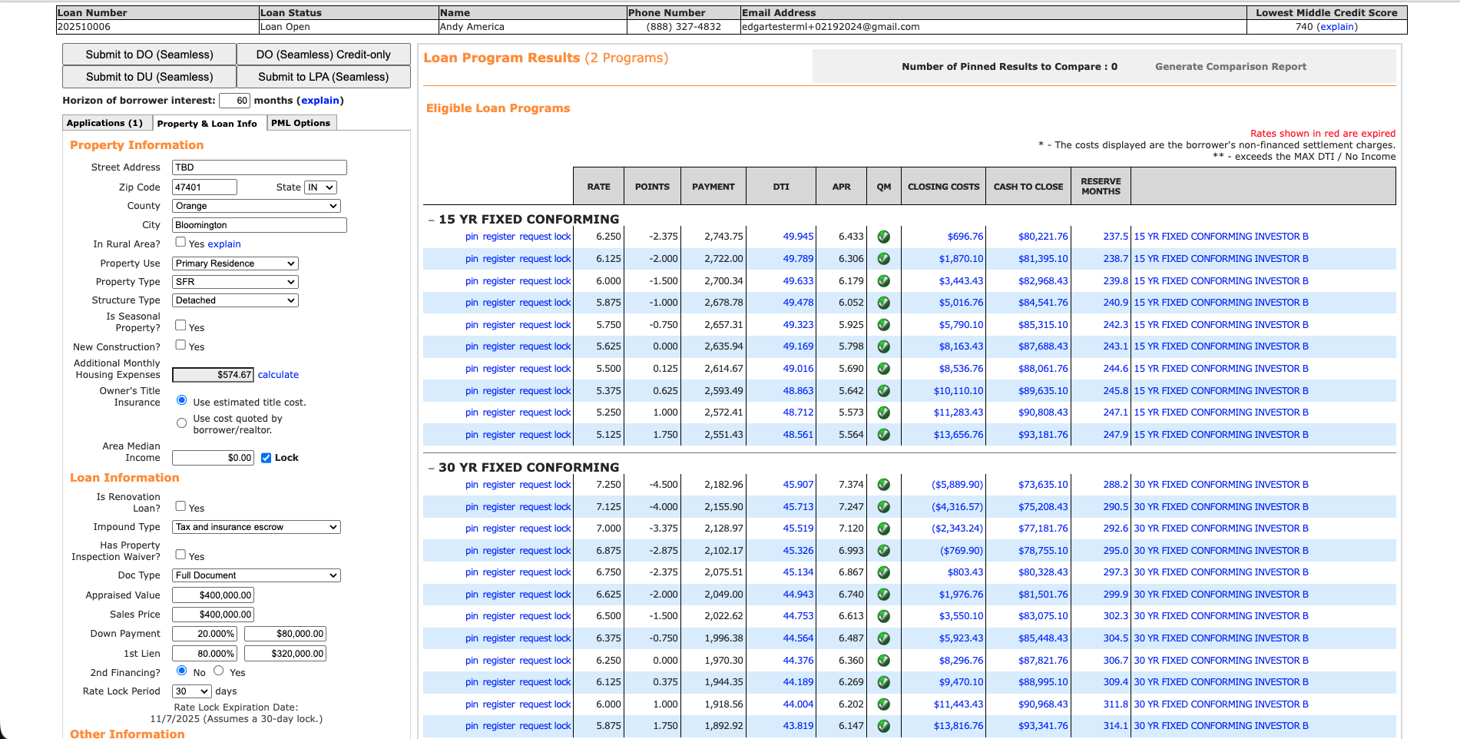Screen dimensions: 1460x739
Task: Collapse the 30 YR FIXED CONFORMING section
Action: (430, 467)
